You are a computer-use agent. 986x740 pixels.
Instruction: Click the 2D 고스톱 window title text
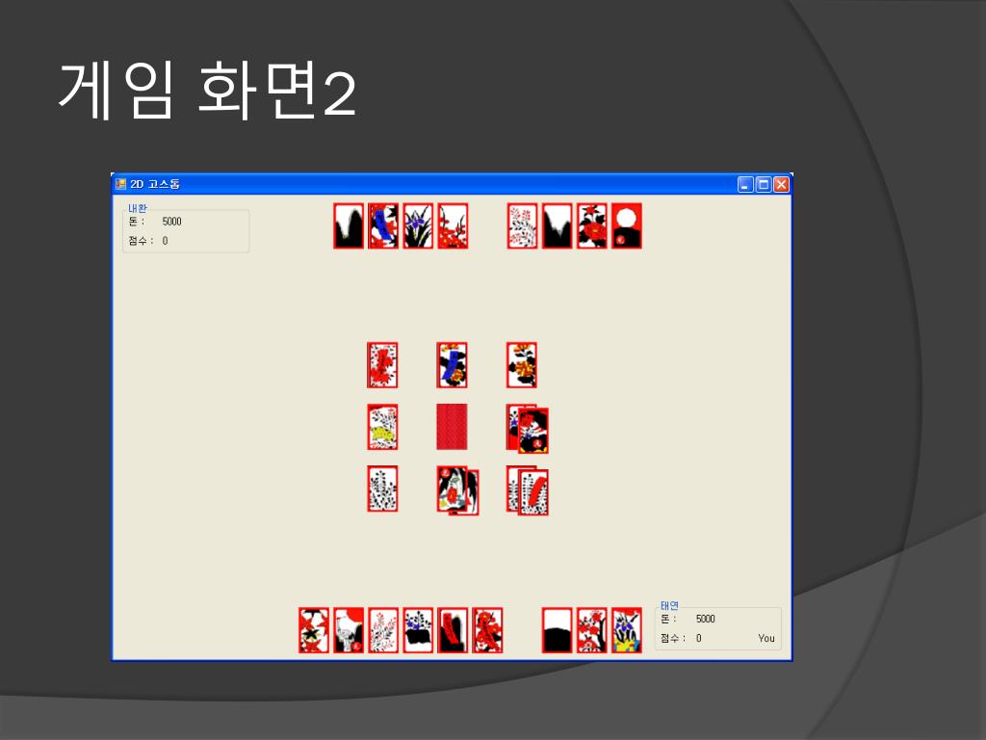pyautogui.click(x=155, y=184)
